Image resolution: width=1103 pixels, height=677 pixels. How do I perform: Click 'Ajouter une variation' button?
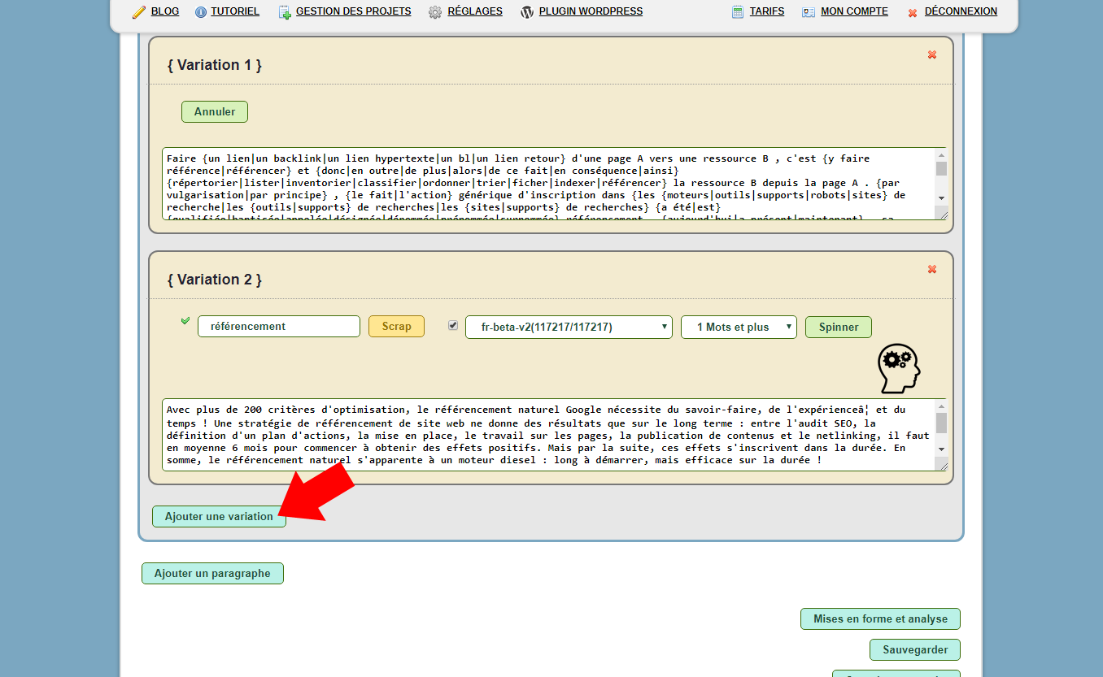[x=219, y=516]
